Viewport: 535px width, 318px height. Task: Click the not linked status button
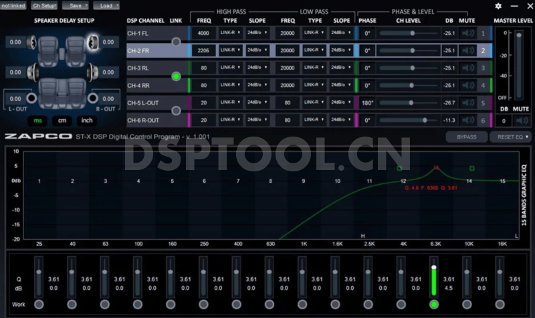(13, 5)
